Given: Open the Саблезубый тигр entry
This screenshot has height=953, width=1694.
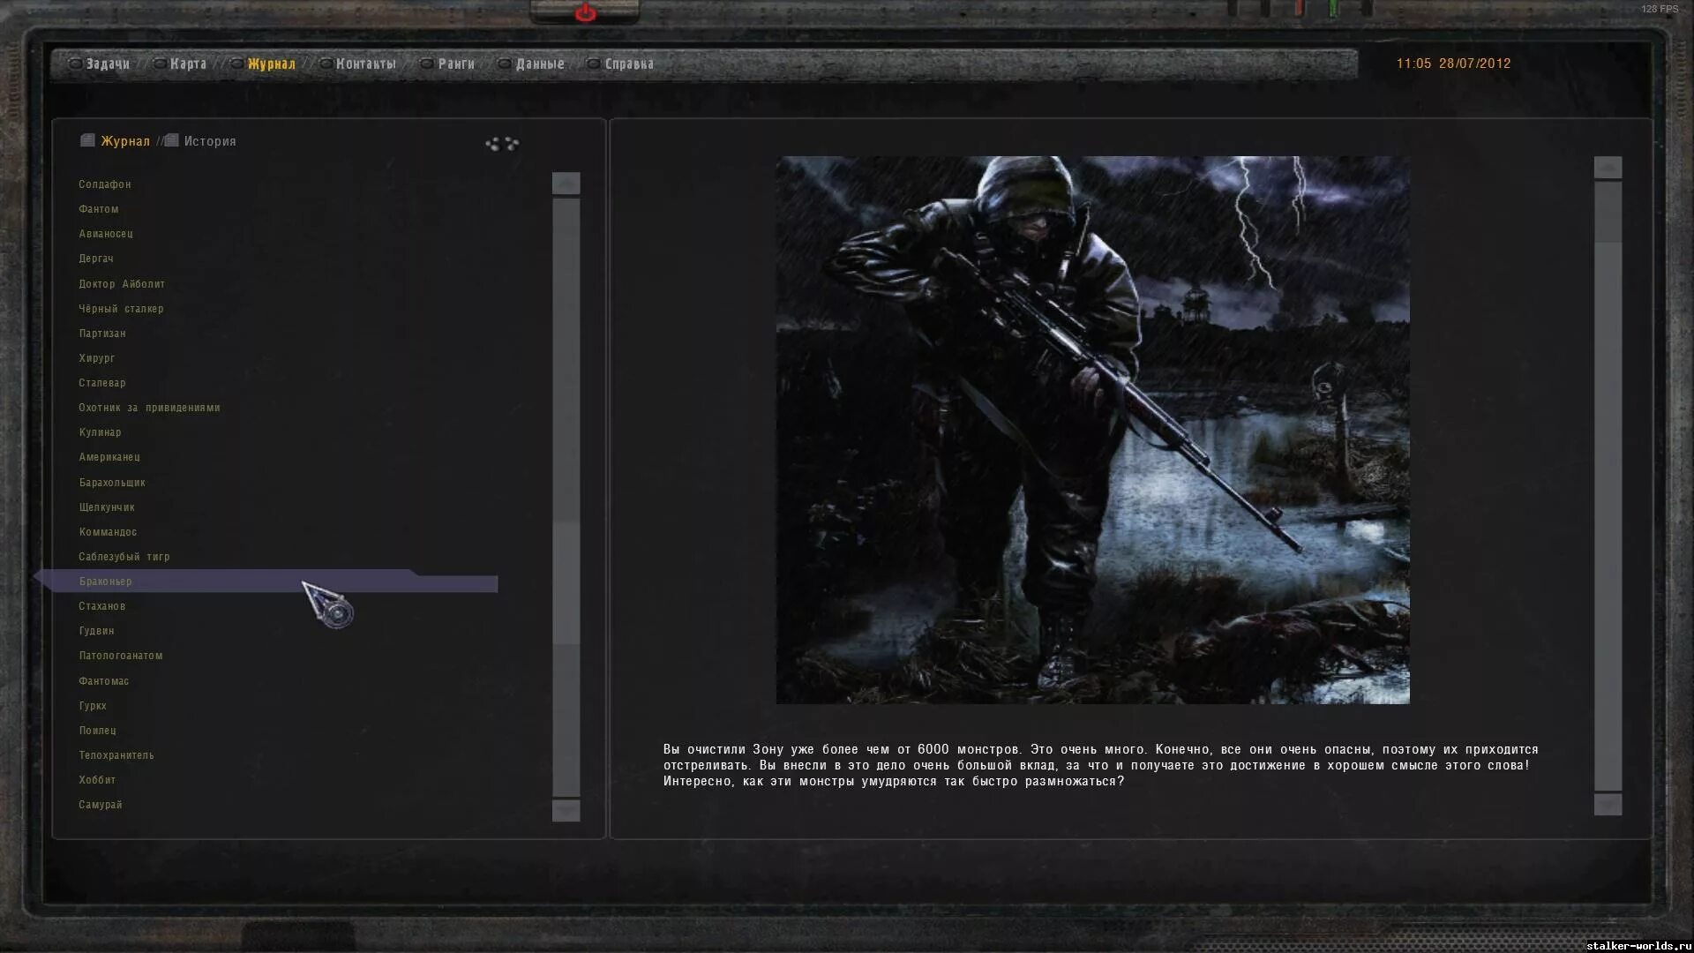Looking at the screenshot, I should point(124,557).
